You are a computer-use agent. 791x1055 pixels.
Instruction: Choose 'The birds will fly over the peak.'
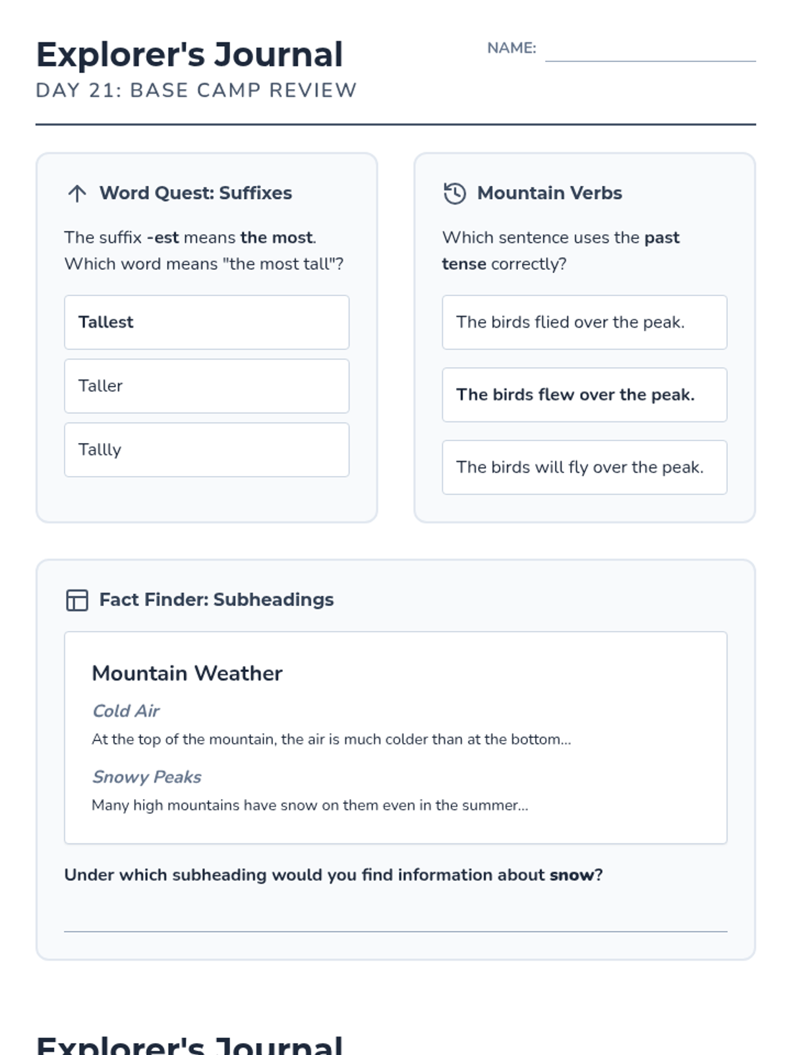[x=585, y=467]
